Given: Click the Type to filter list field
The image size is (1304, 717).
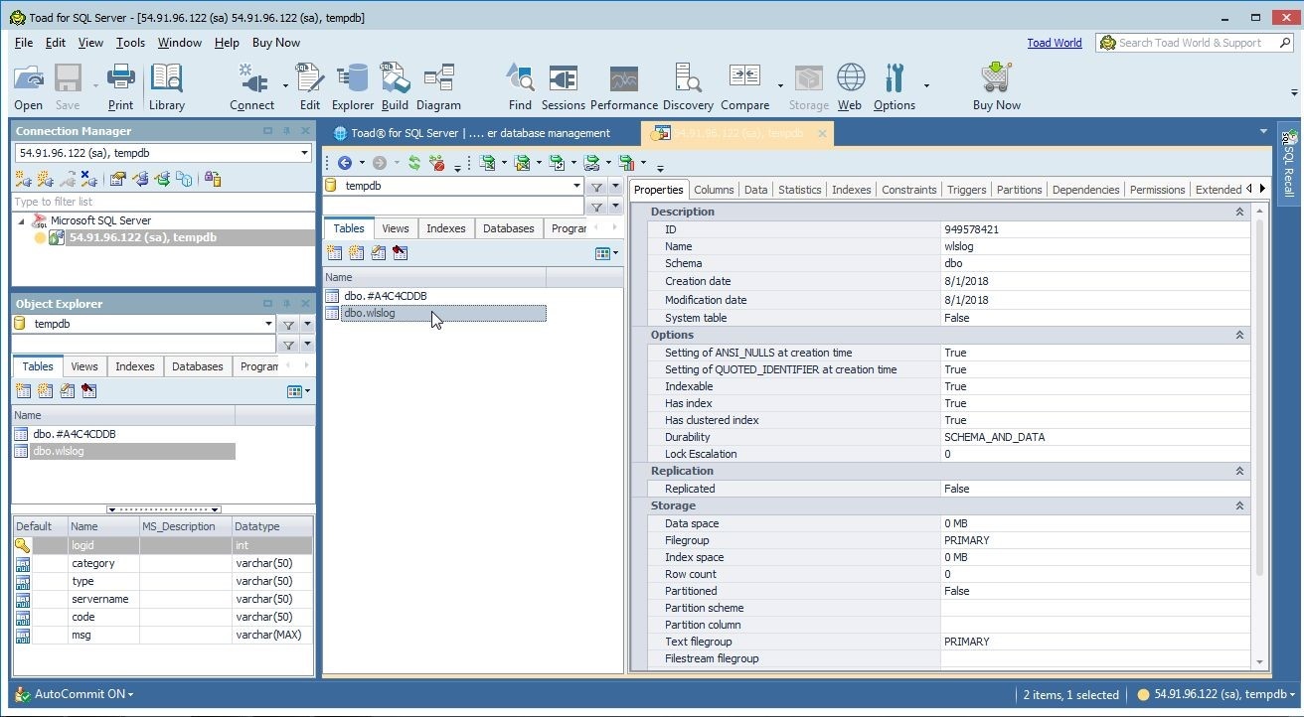Looking at the screenshot, I should (163, 202).
